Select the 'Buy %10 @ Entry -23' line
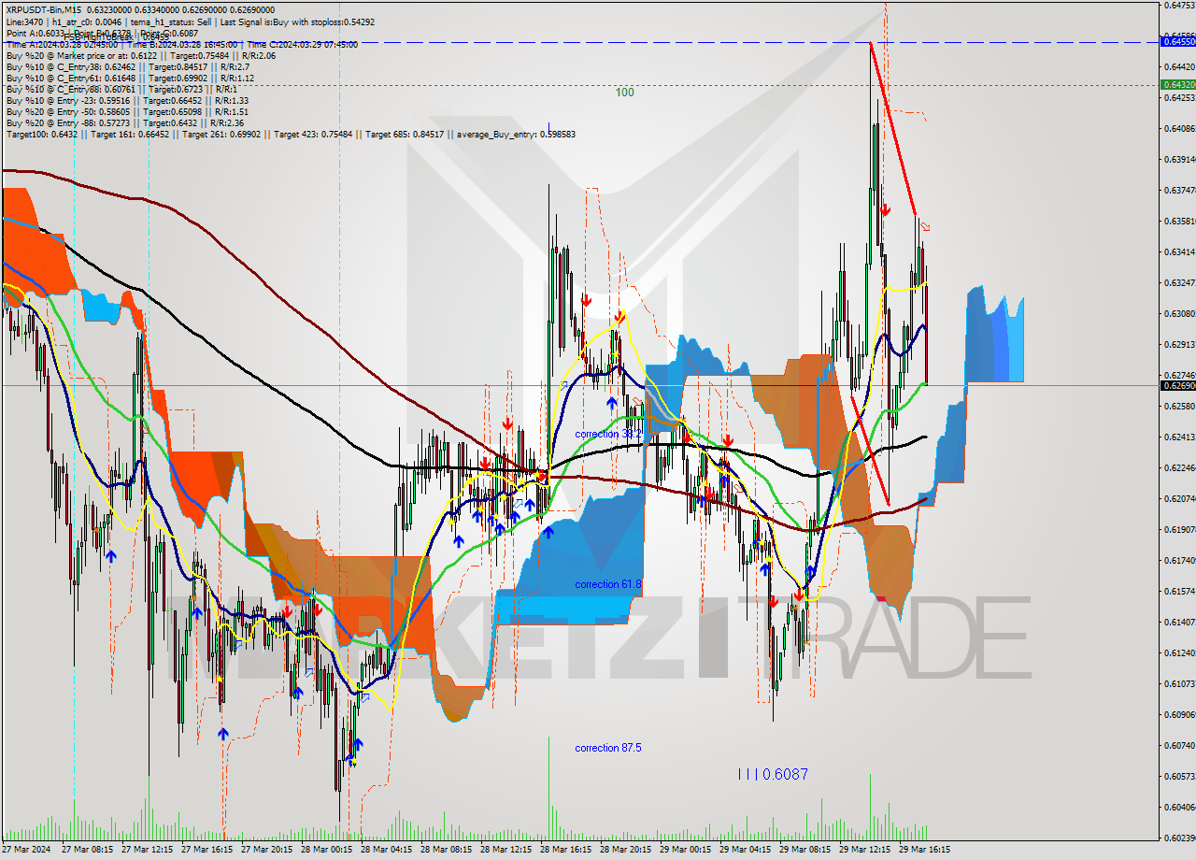This screenshot has width=1196, height=860. coord(127,100)
